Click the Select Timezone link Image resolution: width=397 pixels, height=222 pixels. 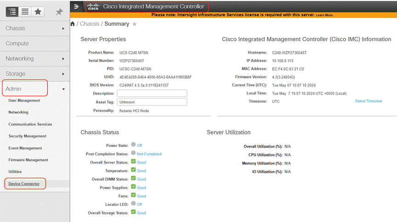(x=369, y=101)
